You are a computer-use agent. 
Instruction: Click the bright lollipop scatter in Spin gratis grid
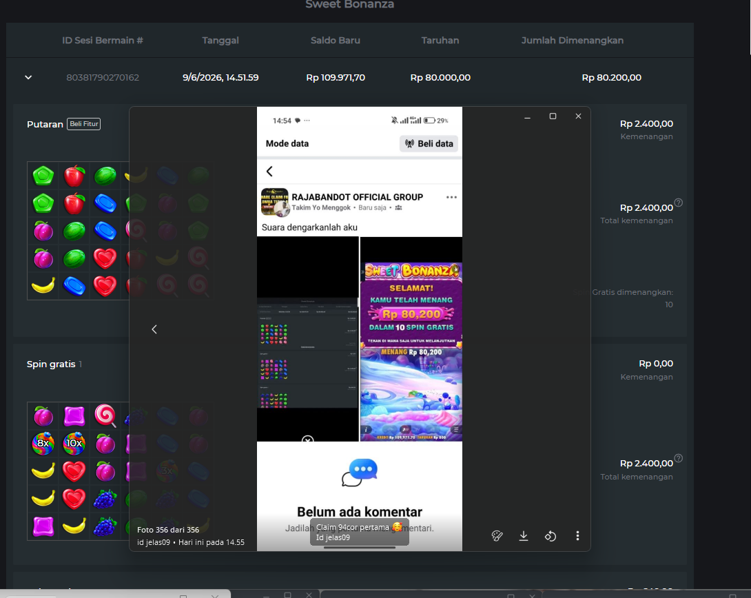click(105, 415)
